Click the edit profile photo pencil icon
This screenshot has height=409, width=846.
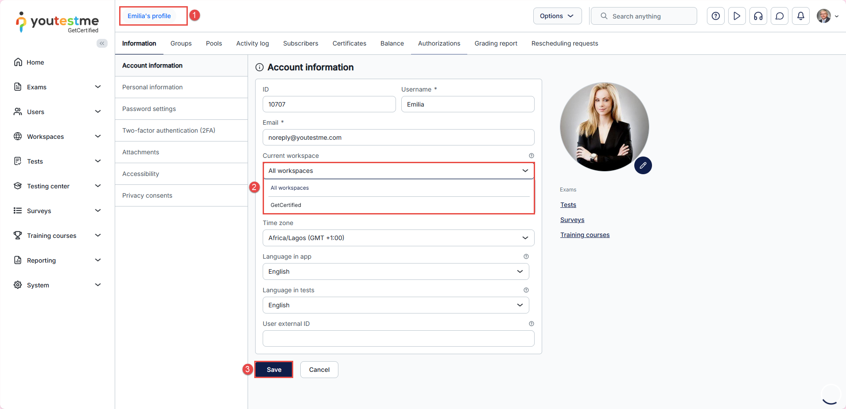click(x=643, y=165)
